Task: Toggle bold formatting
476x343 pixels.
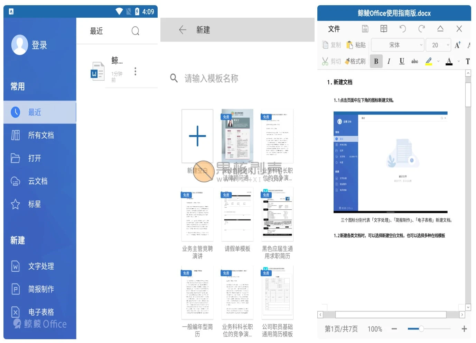Action: tap(376, 61)
